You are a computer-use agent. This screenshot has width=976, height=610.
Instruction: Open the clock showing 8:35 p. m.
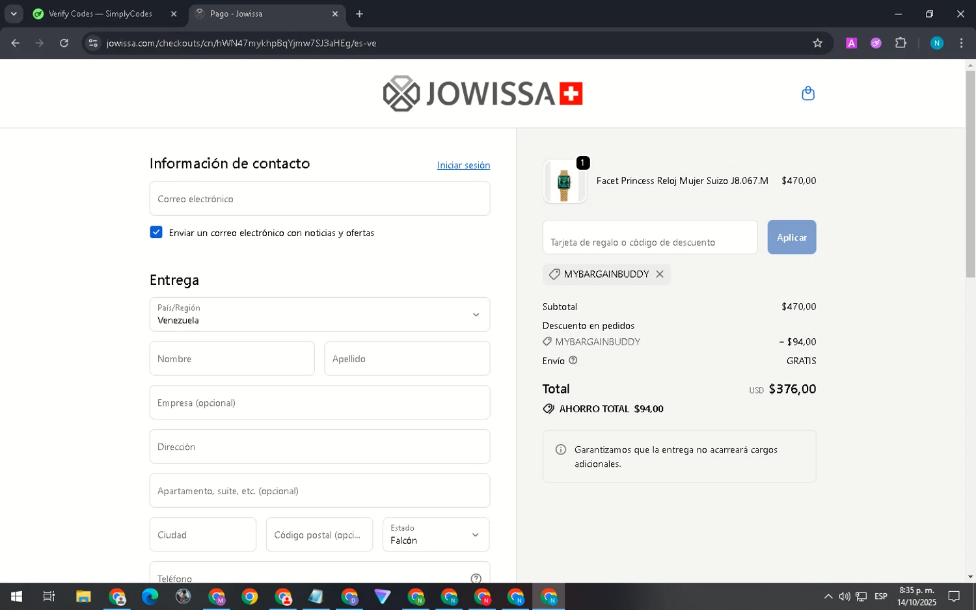(x=916, y=596)
